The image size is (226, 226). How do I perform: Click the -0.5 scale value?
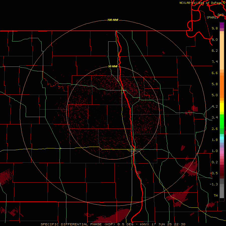click(214, 173)
